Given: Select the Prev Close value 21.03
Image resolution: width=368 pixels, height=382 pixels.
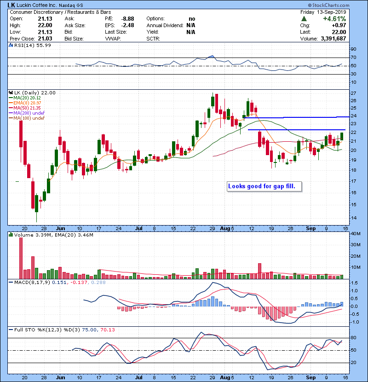Looking at the screenshot, I should (x=45, y=39).
